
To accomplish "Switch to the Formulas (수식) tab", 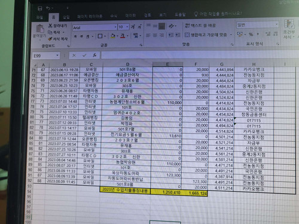I will 114,16.
